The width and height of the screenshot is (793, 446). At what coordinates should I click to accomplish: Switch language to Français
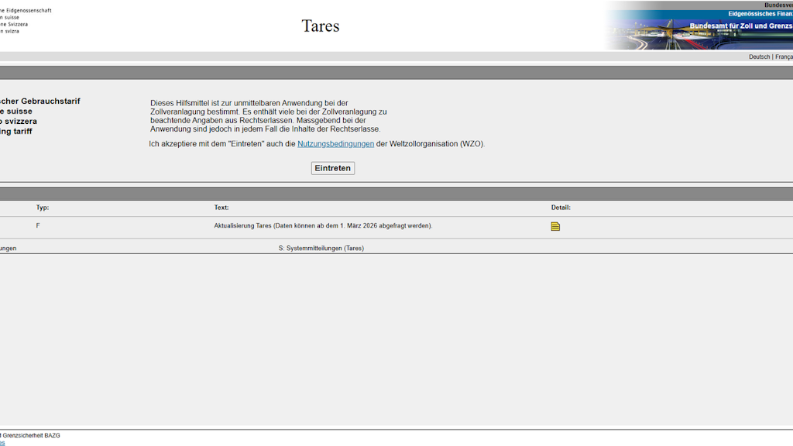point(784,56)
